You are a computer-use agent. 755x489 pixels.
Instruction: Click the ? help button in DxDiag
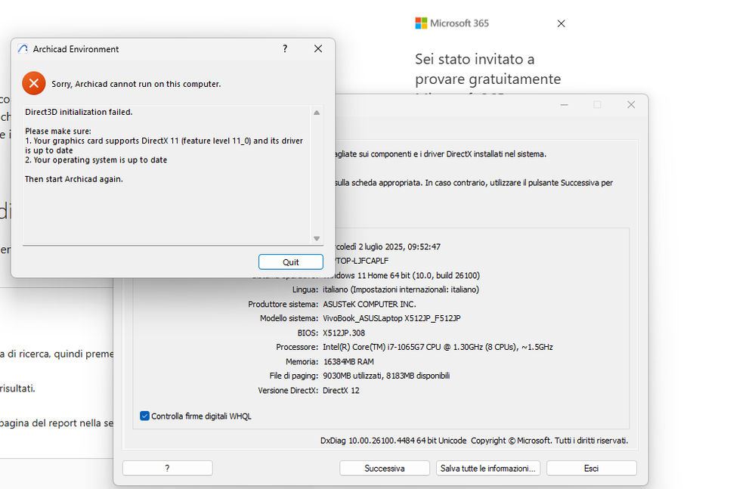(x=167, y=469)
